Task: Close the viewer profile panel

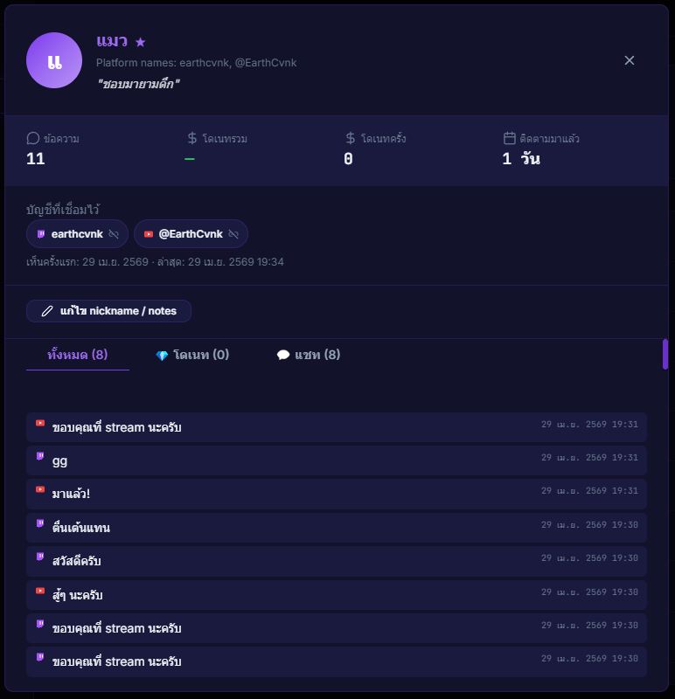Action: [630, 60]
